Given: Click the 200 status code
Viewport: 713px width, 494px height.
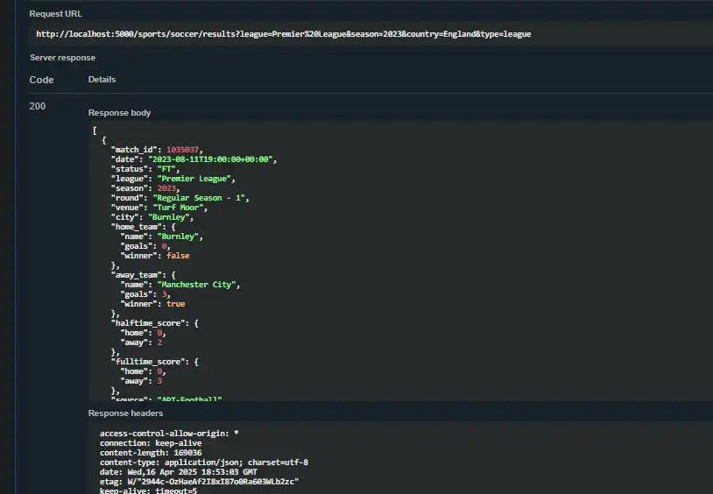Looking at the screenshot, I should coord(38,106).
